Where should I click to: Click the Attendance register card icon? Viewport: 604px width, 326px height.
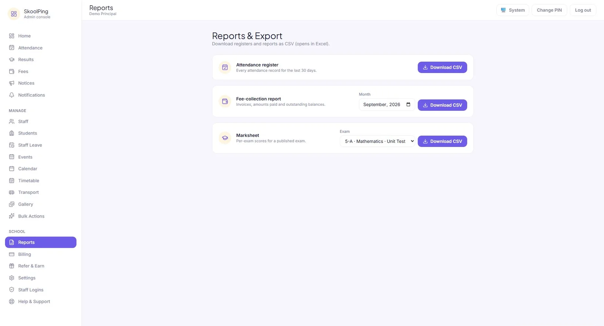point(225,67)
